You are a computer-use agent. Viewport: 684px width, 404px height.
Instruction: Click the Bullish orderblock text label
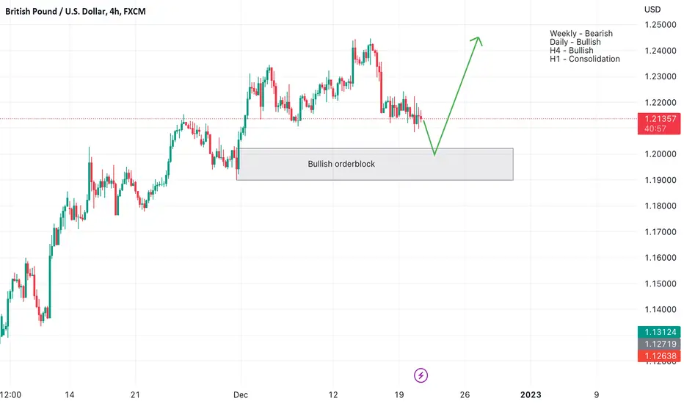pyautogui.click(x=341, y=165)
